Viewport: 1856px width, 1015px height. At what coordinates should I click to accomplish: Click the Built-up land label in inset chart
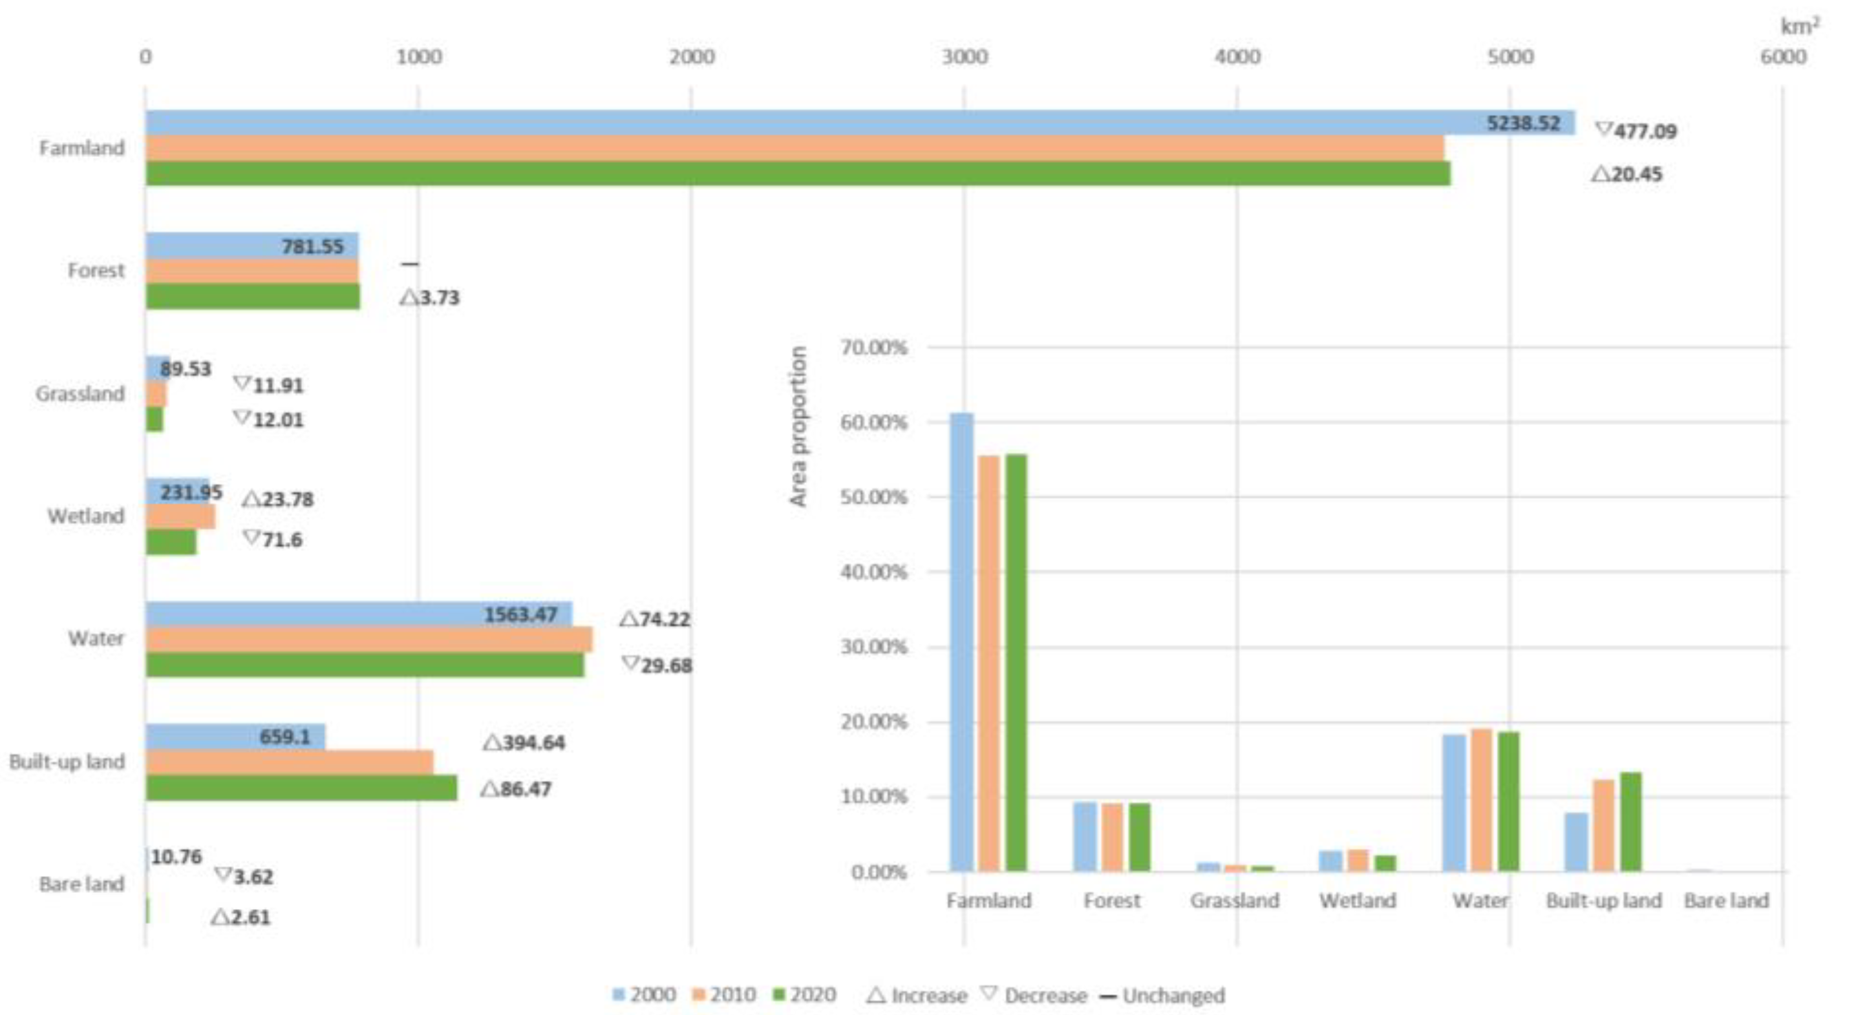(1603, 901)
